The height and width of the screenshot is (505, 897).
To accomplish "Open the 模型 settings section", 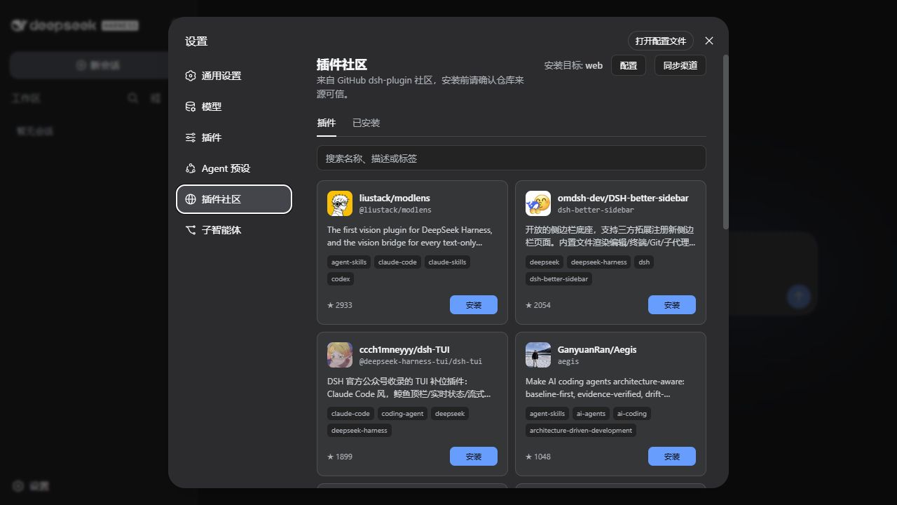I will pyautogui.click(x=234, y=107).
